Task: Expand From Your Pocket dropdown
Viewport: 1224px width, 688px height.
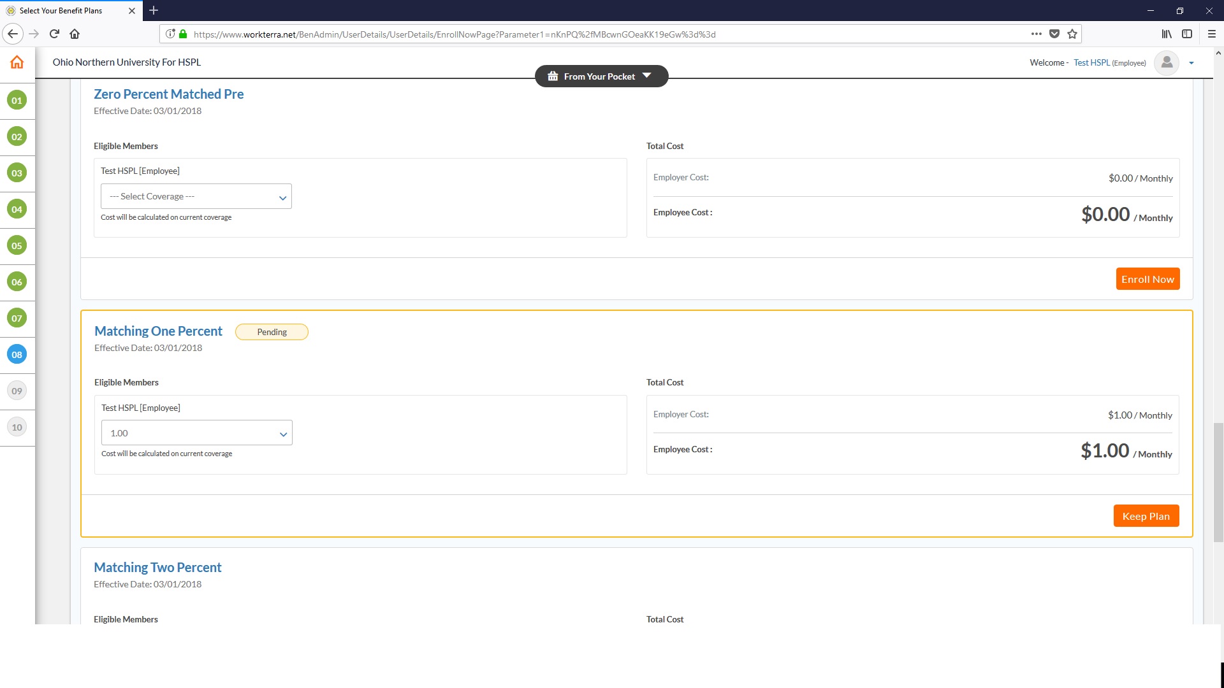Action: click(601, 76)
